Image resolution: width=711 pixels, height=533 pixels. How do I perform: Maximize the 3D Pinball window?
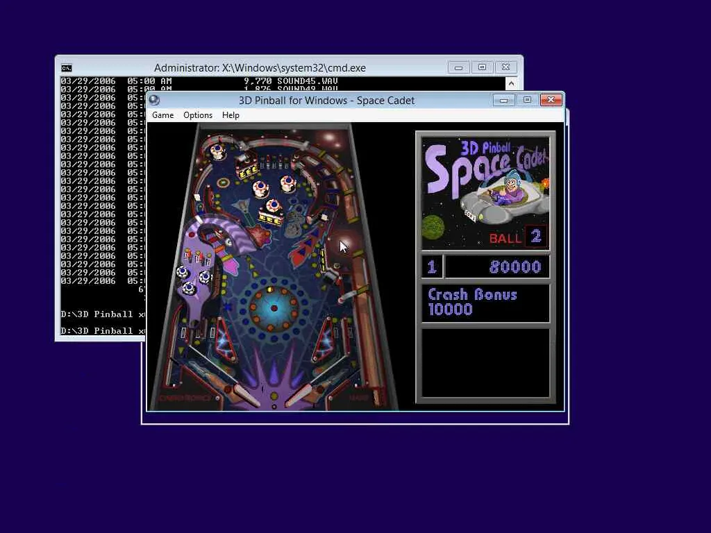click(527, 100)
